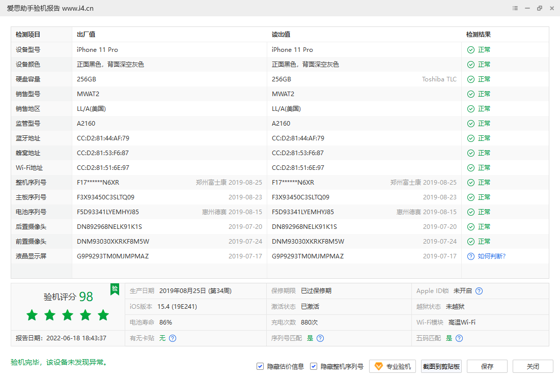Click the green 验 badge ribbon
Image resolution: width=560 pixels, height=381 pixels.
pyautogui.click(x=115, y=289)
